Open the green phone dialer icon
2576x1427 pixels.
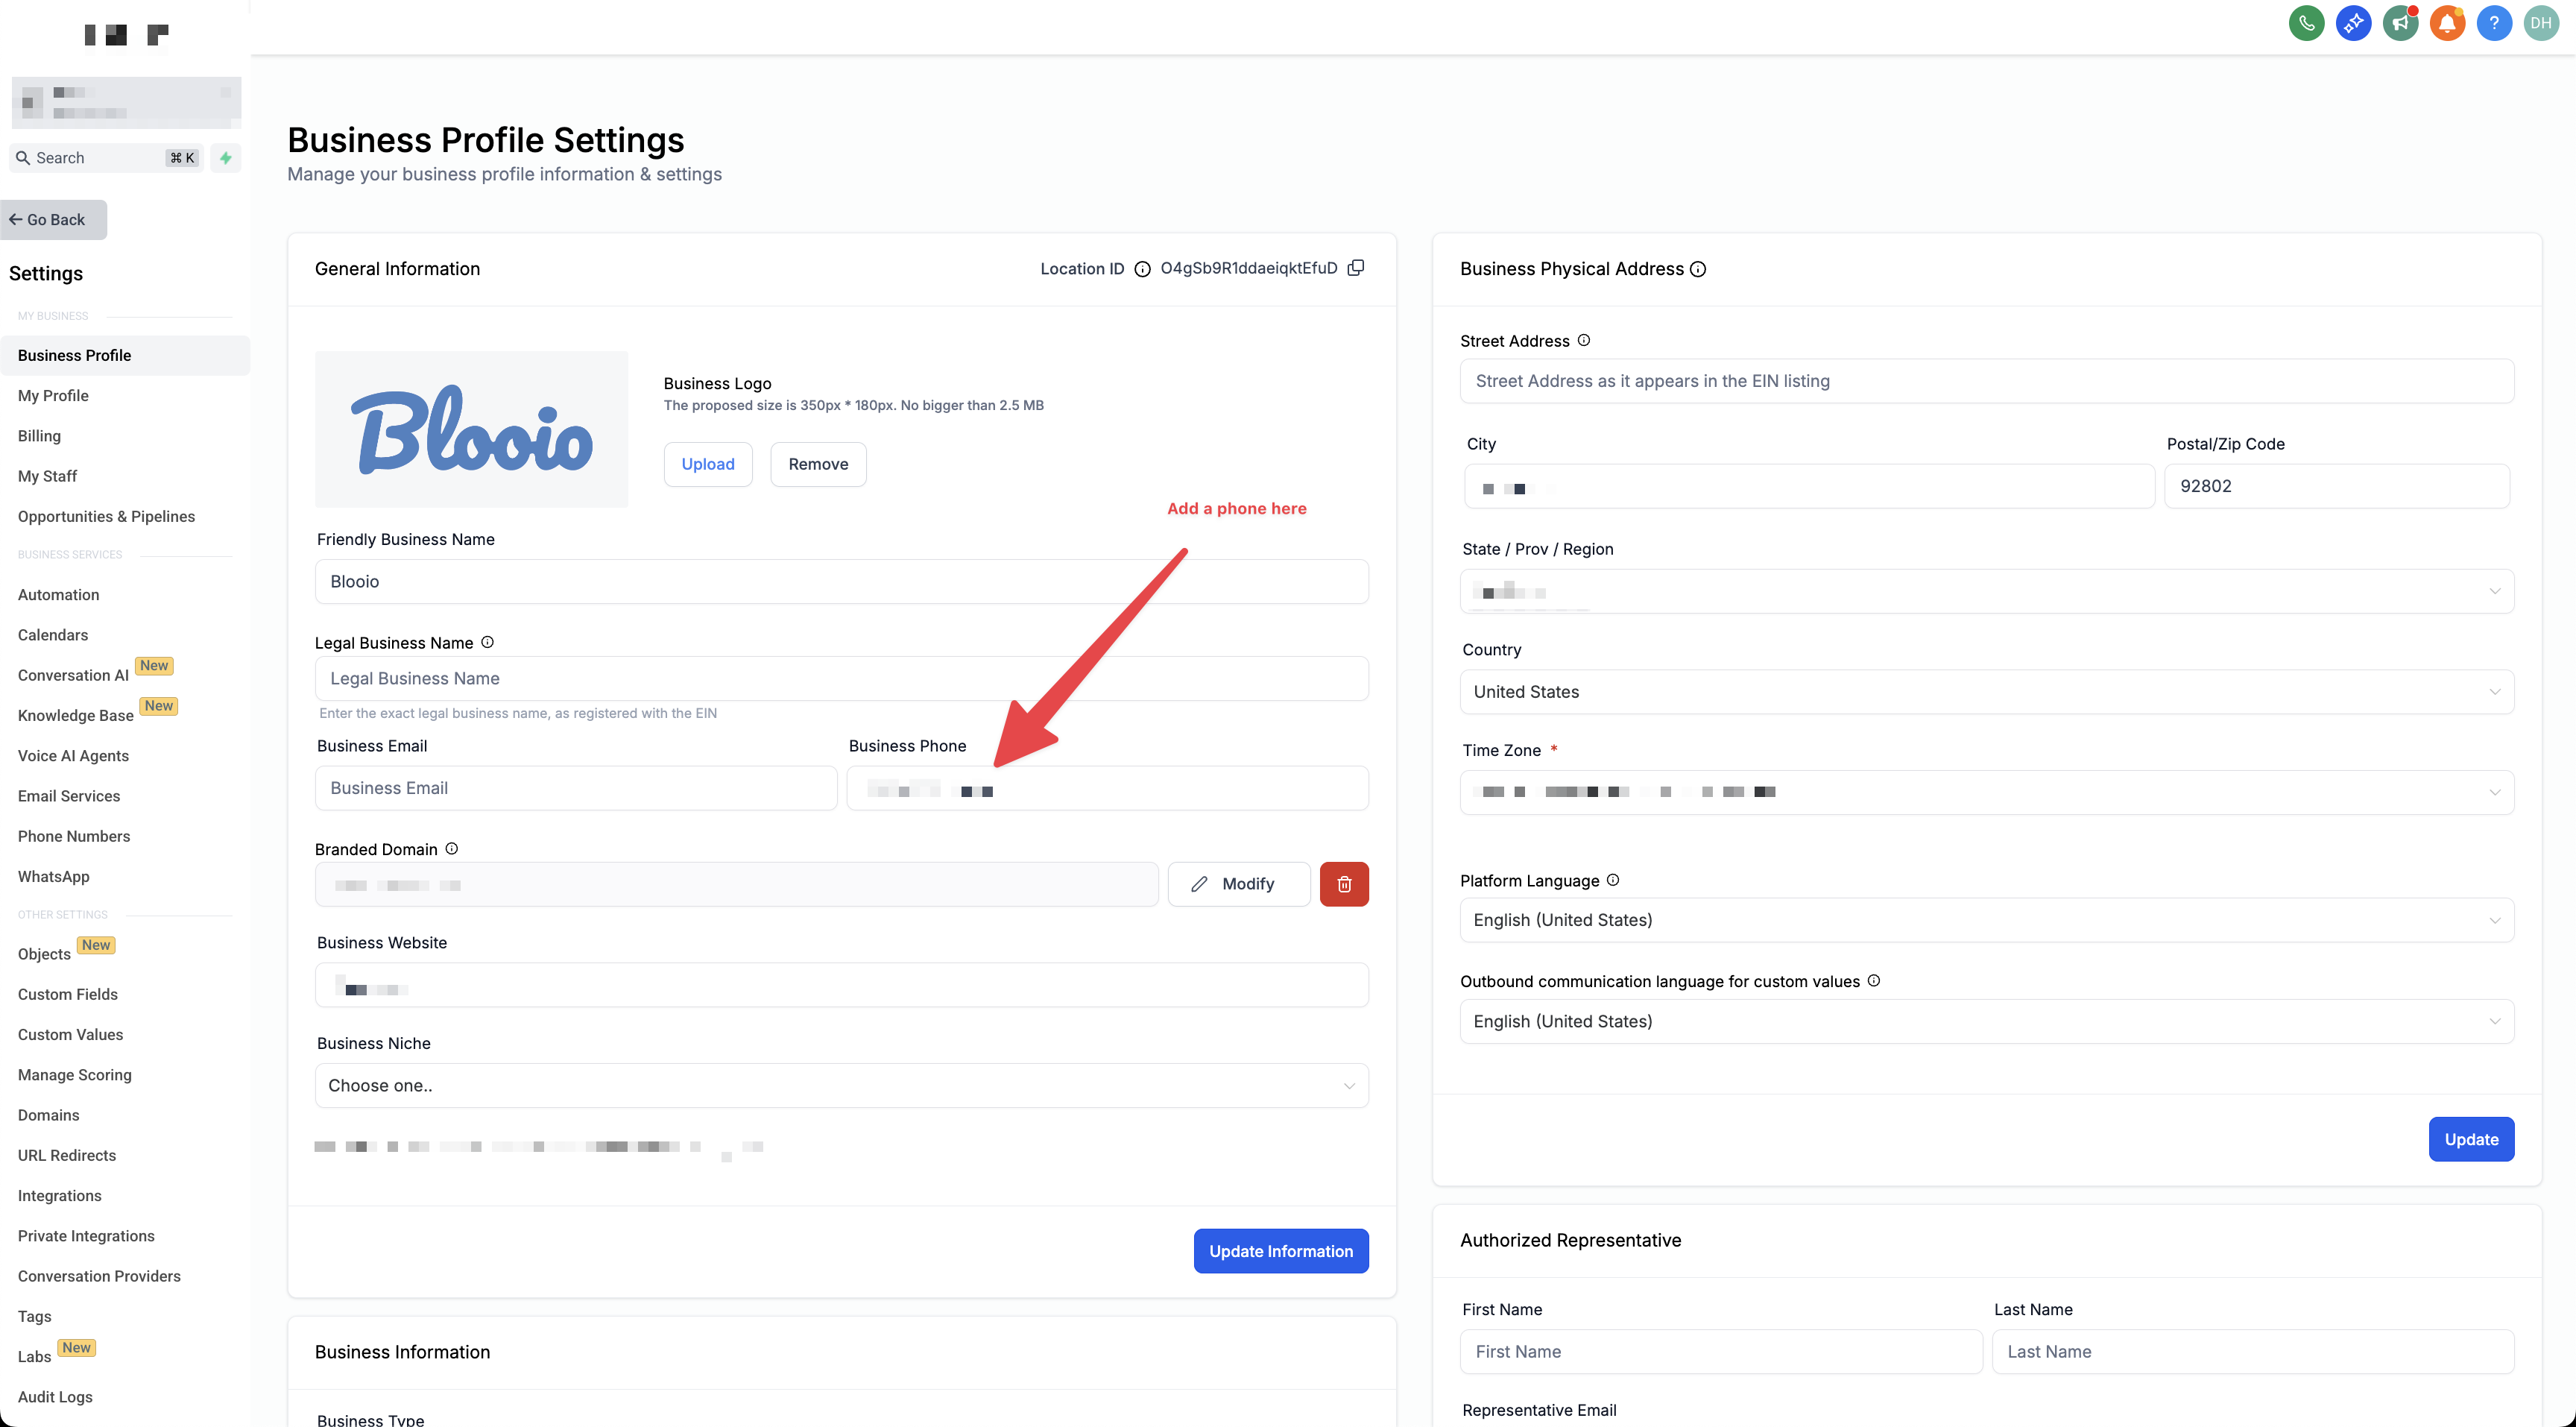(2306, 23)
